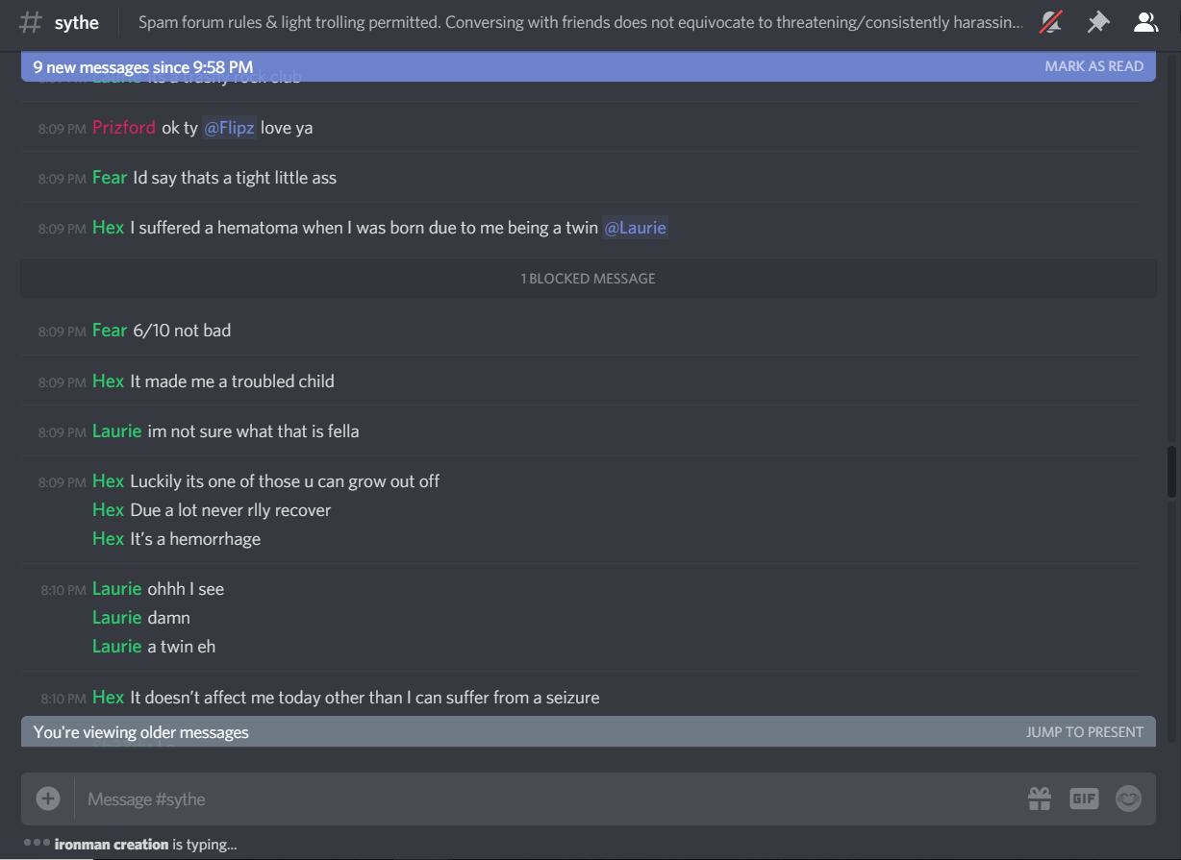Click the sythe channel hash icon
Image resolution: width=1181 pixels, height=860 pixels.
32,22
